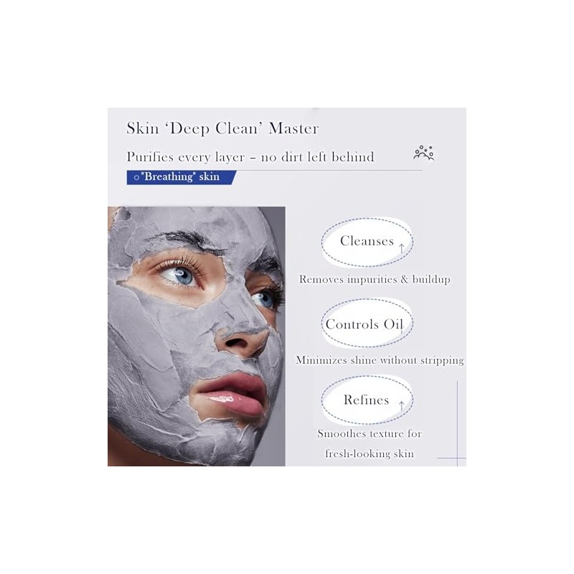Image resolution: width=574 pixels, height=574 pixels.
Task: Click the Removes impurities & buildup text
Action: (x=375, y=279)
